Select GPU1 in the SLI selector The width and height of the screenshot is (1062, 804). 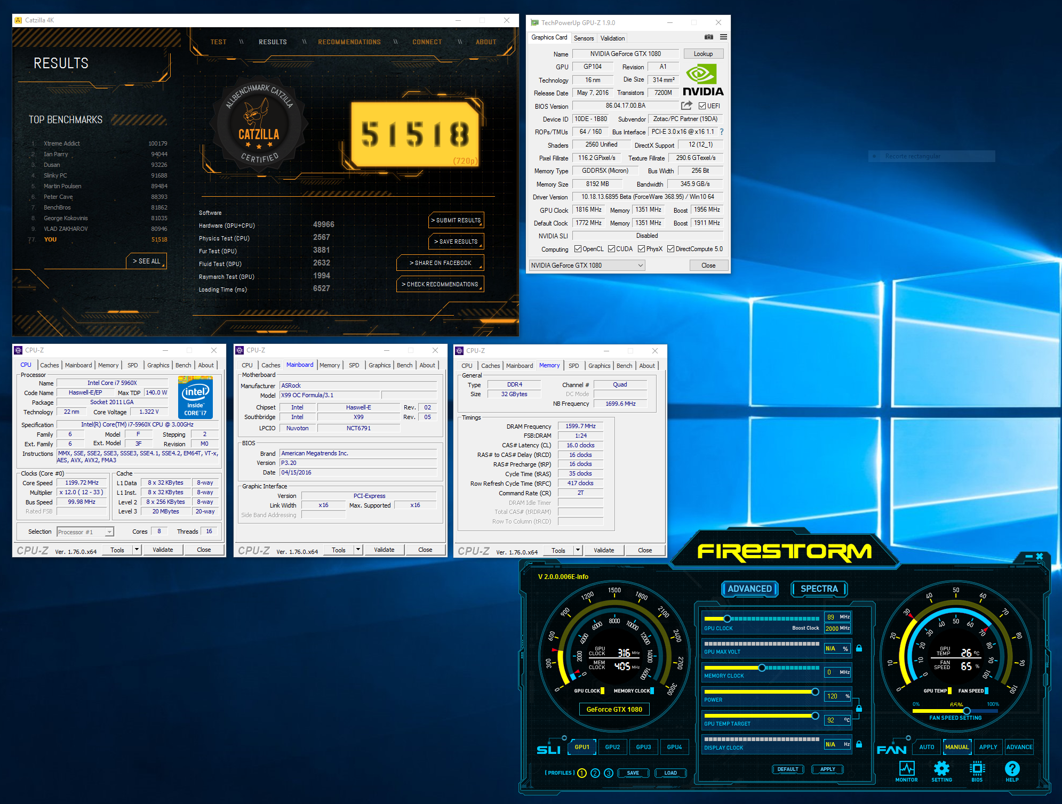582,747
